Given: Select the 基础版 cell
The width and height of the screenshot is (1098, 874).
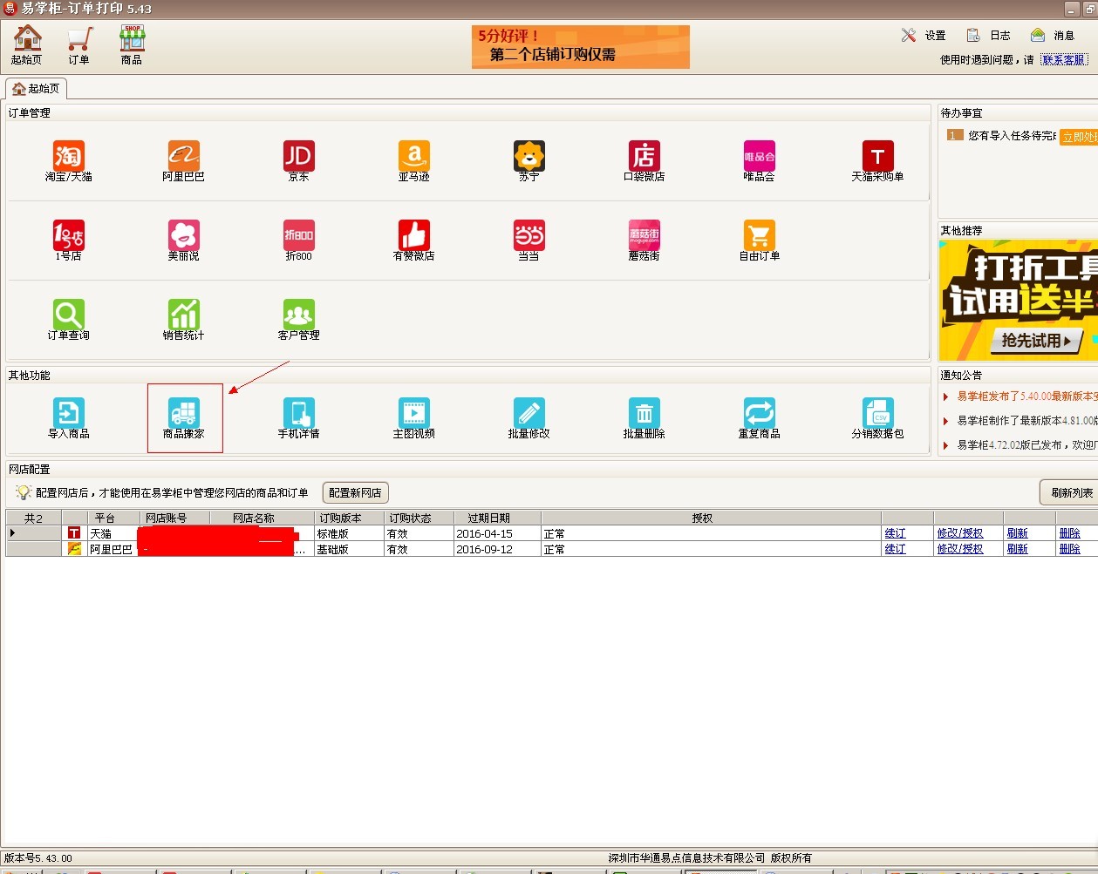Looking at the screenshot, I should pos(349,549).
